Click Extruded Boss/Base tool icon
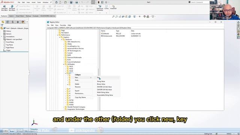Image resolution: width=240 pixels, height=135 pixels. [4, 7]
